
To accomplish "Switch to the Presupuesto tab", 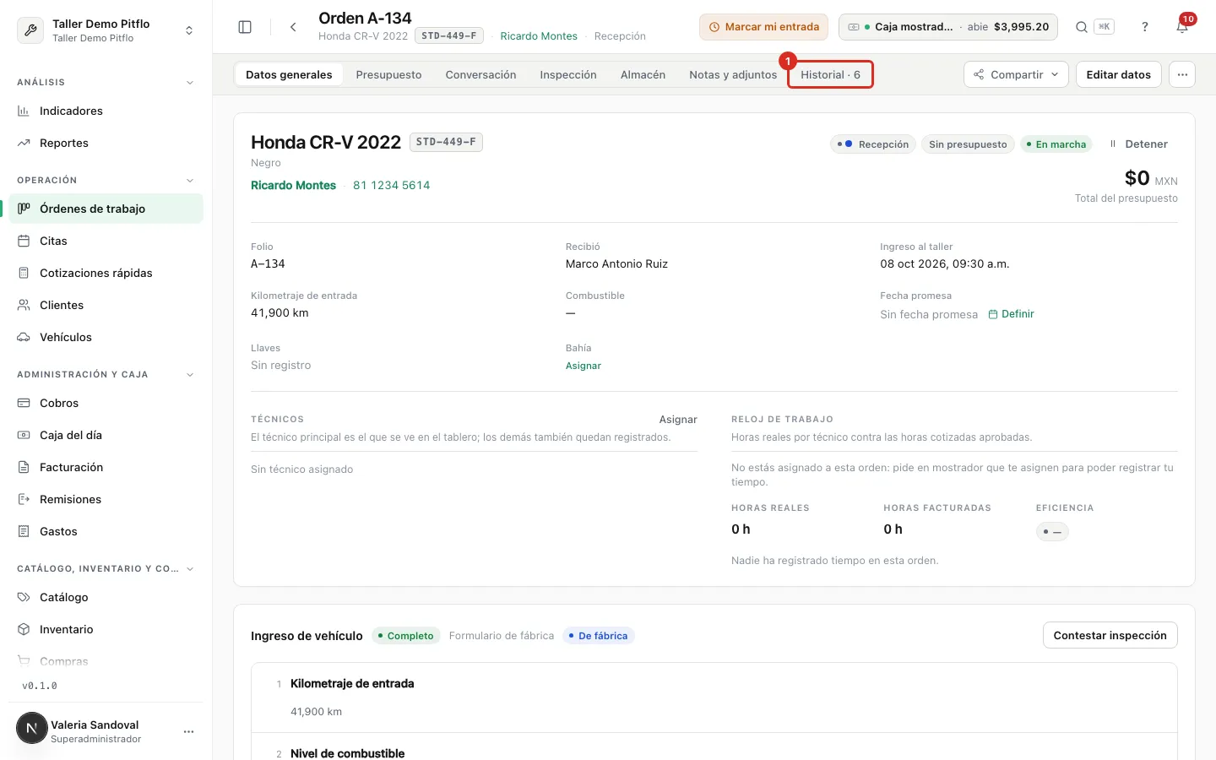I will [388, 74].
